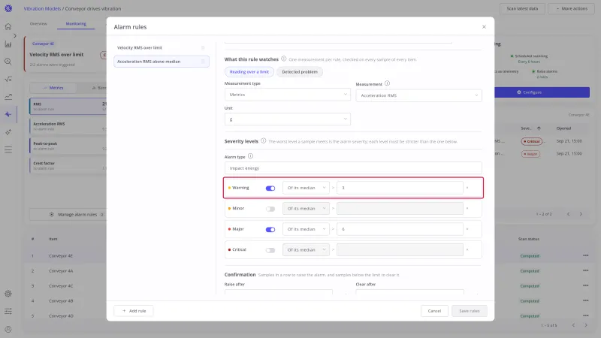
Task: Switch to the Overview tab
Action: pyautogui.click(x=38, y=24)
